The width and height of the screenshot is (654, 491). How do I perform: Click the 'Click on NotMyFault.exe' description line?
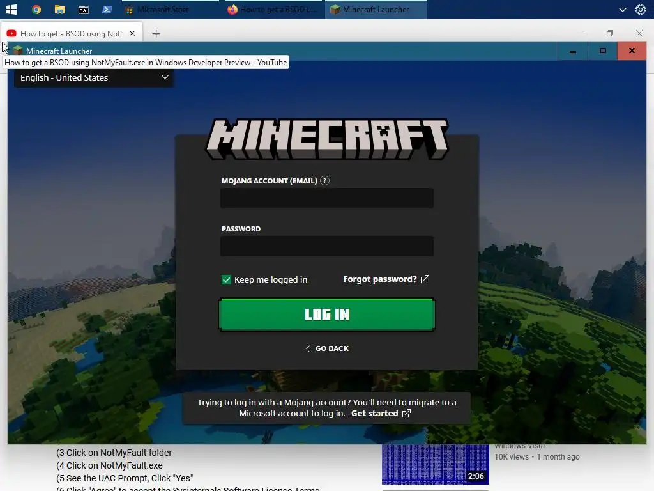point(109,465)
